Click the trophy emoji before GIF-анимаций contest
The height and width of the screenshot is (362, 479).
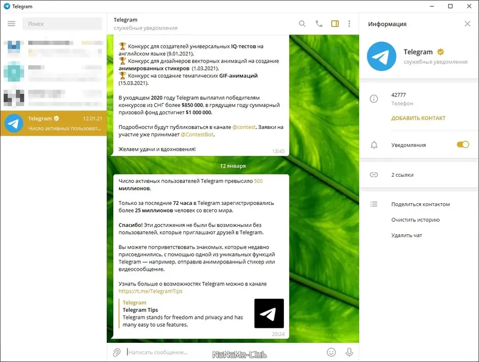[123, 76]
